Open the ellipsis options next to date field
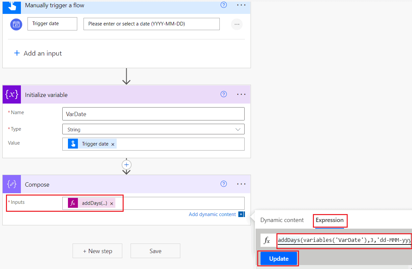The height and width of the screenshot is (269, 412). (x=237, y=24)
